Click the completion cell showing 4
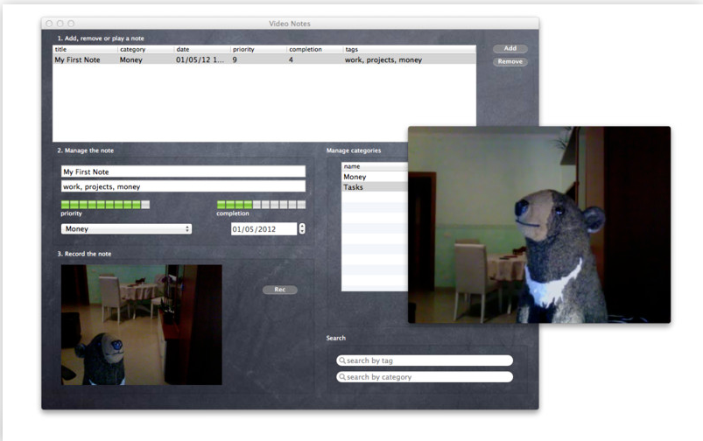 [291, 60]
